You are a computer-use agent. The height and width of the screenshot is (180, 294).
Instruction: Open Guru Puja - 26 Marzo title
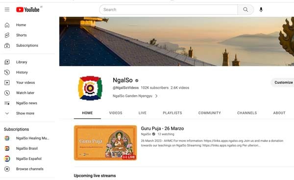point(162,129)
